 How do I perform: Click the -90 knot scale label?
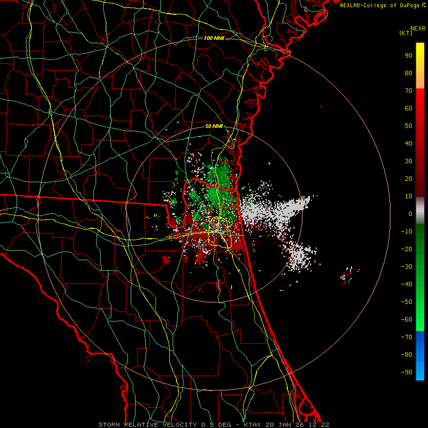click(x=407, y=372)
